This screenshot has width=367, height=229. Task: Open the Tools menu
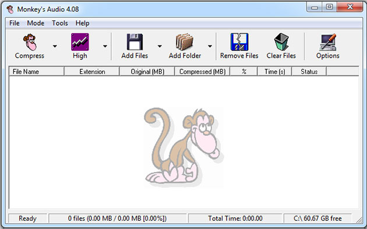pyautogui.click(x=60, y=23)
